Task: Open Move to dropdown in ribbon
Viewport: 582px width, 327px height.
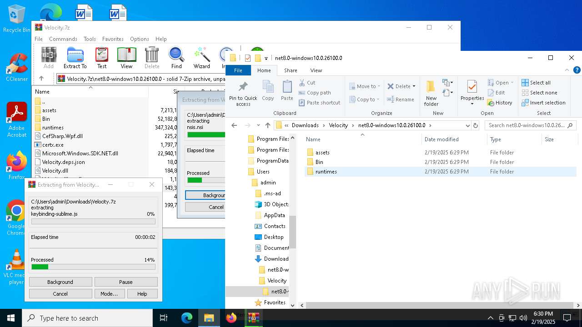Action: [365, 86]
